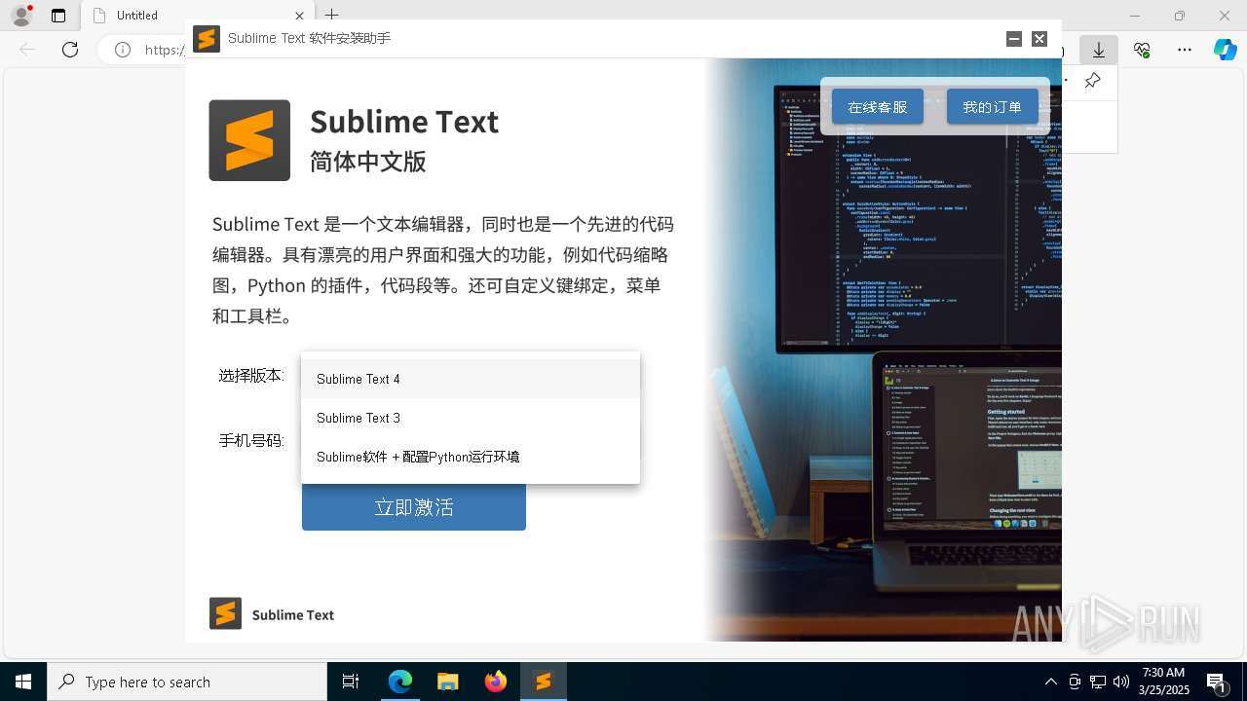The image size is (1247, 701).
Task: Open volume control tray icon
Action: 1121,682
